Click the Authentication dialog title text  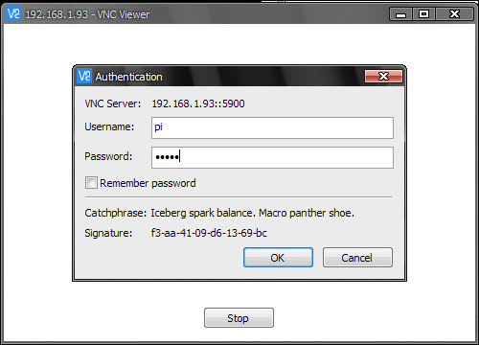(128, 77)
